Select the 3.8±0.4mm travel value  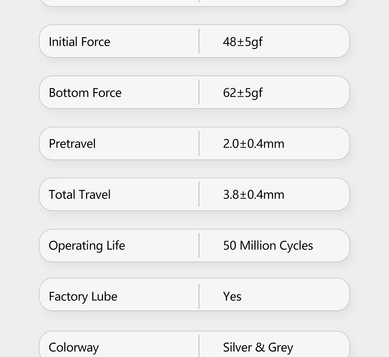254,194
